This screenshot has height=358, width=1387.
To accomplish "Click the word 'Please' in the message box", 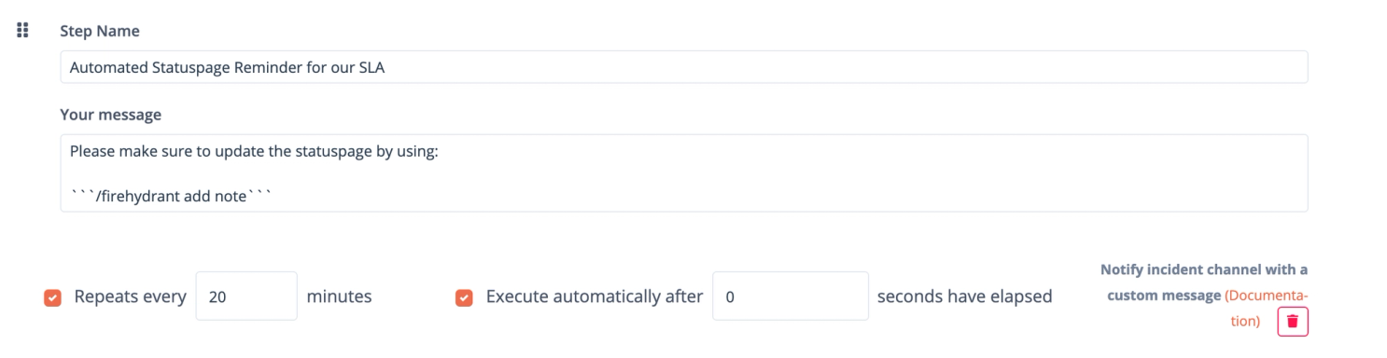I will click(92, 150).
